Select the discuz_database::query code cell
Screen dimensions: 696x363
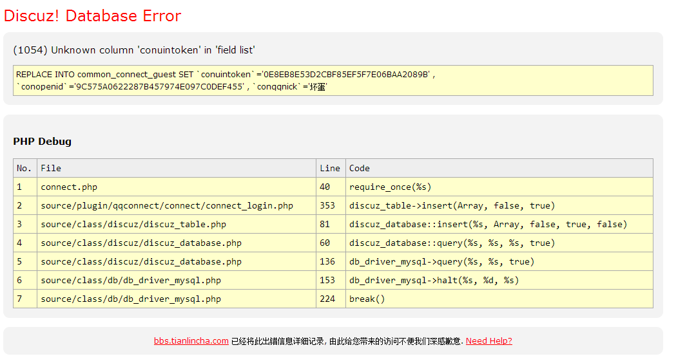pos(499,243)
